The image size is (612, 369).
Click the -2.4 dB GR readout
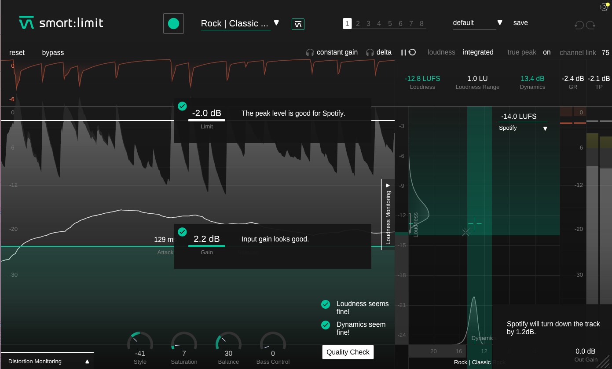(x=573, y=79)
